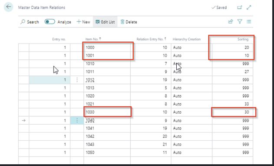
Task: Open list view layout icon
Action: (x=249, y=21)
